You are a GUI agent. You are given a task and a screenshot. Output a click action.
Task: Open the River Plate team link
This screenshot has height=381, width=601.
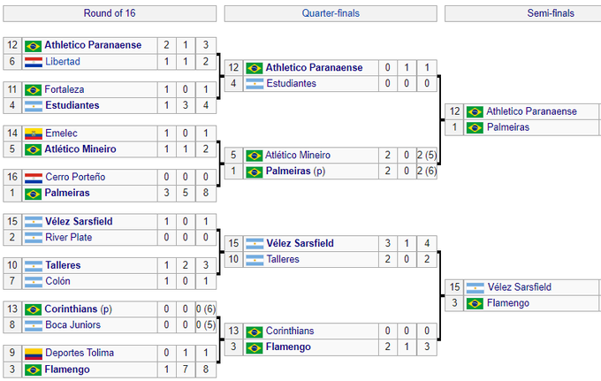coord(70,237)
